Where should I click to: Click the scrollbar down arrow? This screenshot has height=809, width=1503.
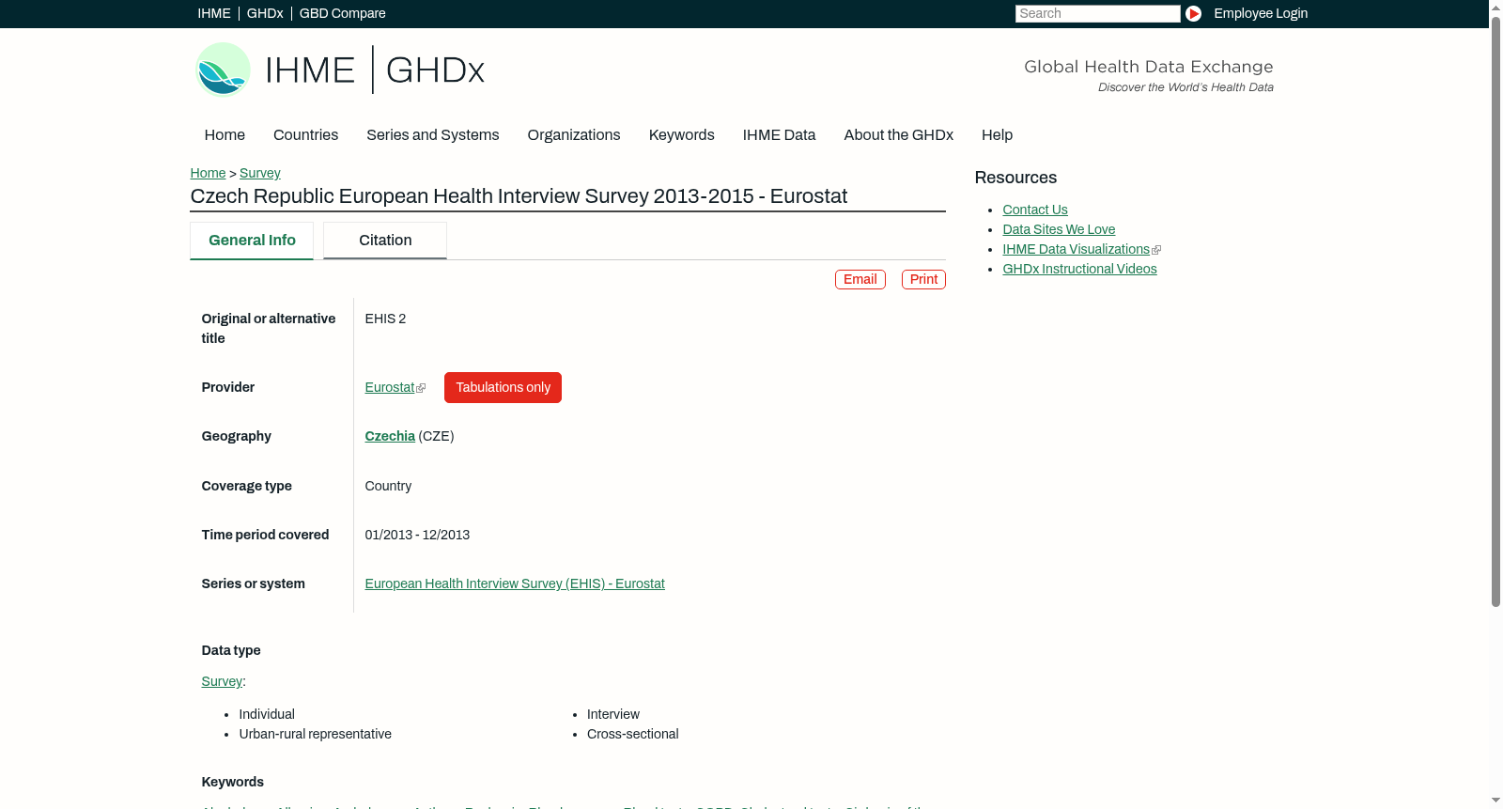(x=1495, y=801)
